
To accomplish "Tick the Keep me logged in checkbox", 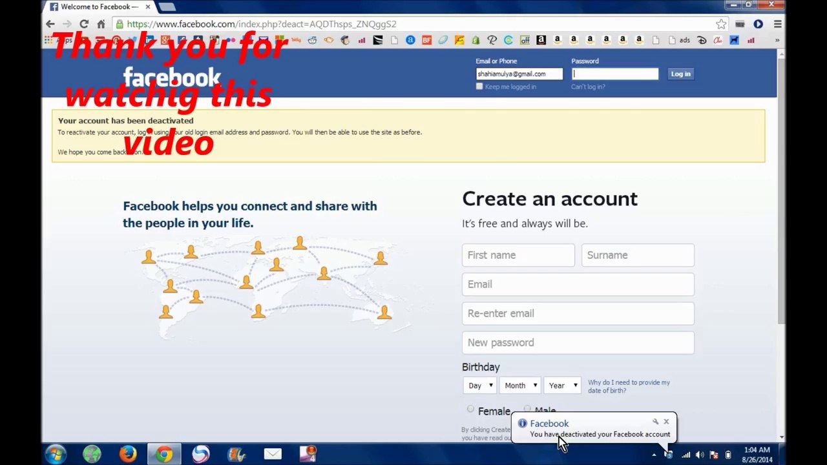I will [x=479, y=86].
